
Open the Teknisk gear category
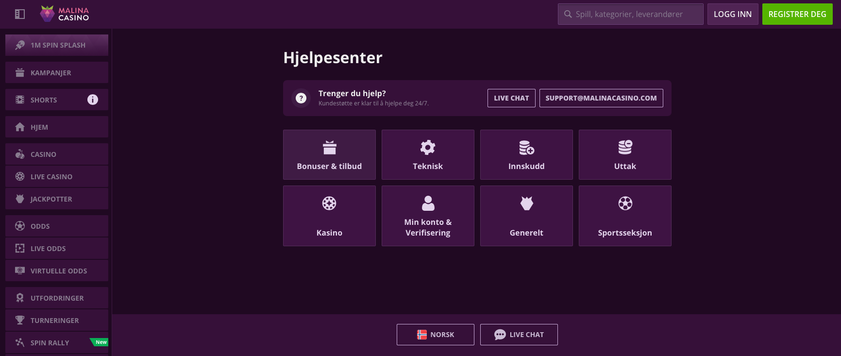(428, 155)
